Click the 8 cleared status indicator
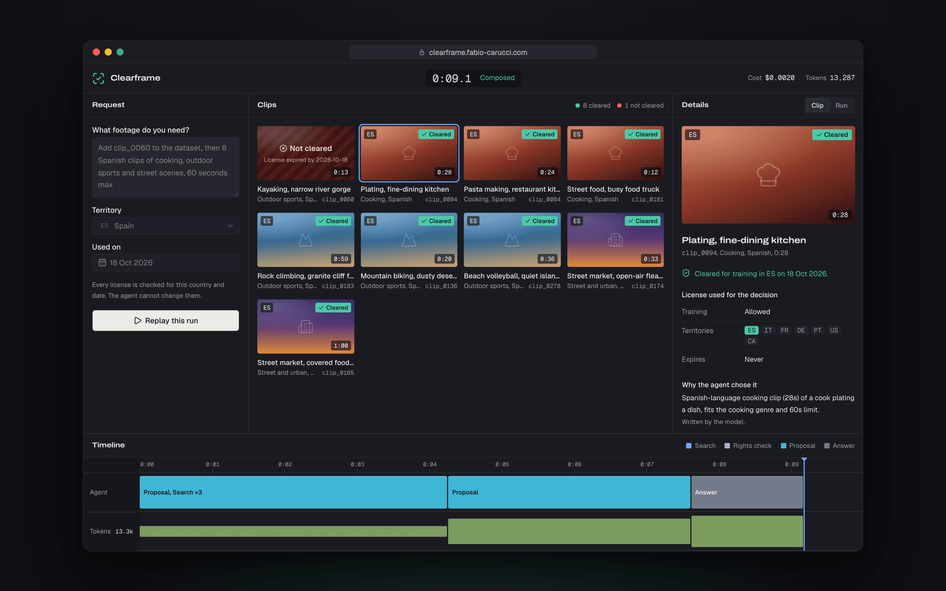946x591 pixels. 593,105
